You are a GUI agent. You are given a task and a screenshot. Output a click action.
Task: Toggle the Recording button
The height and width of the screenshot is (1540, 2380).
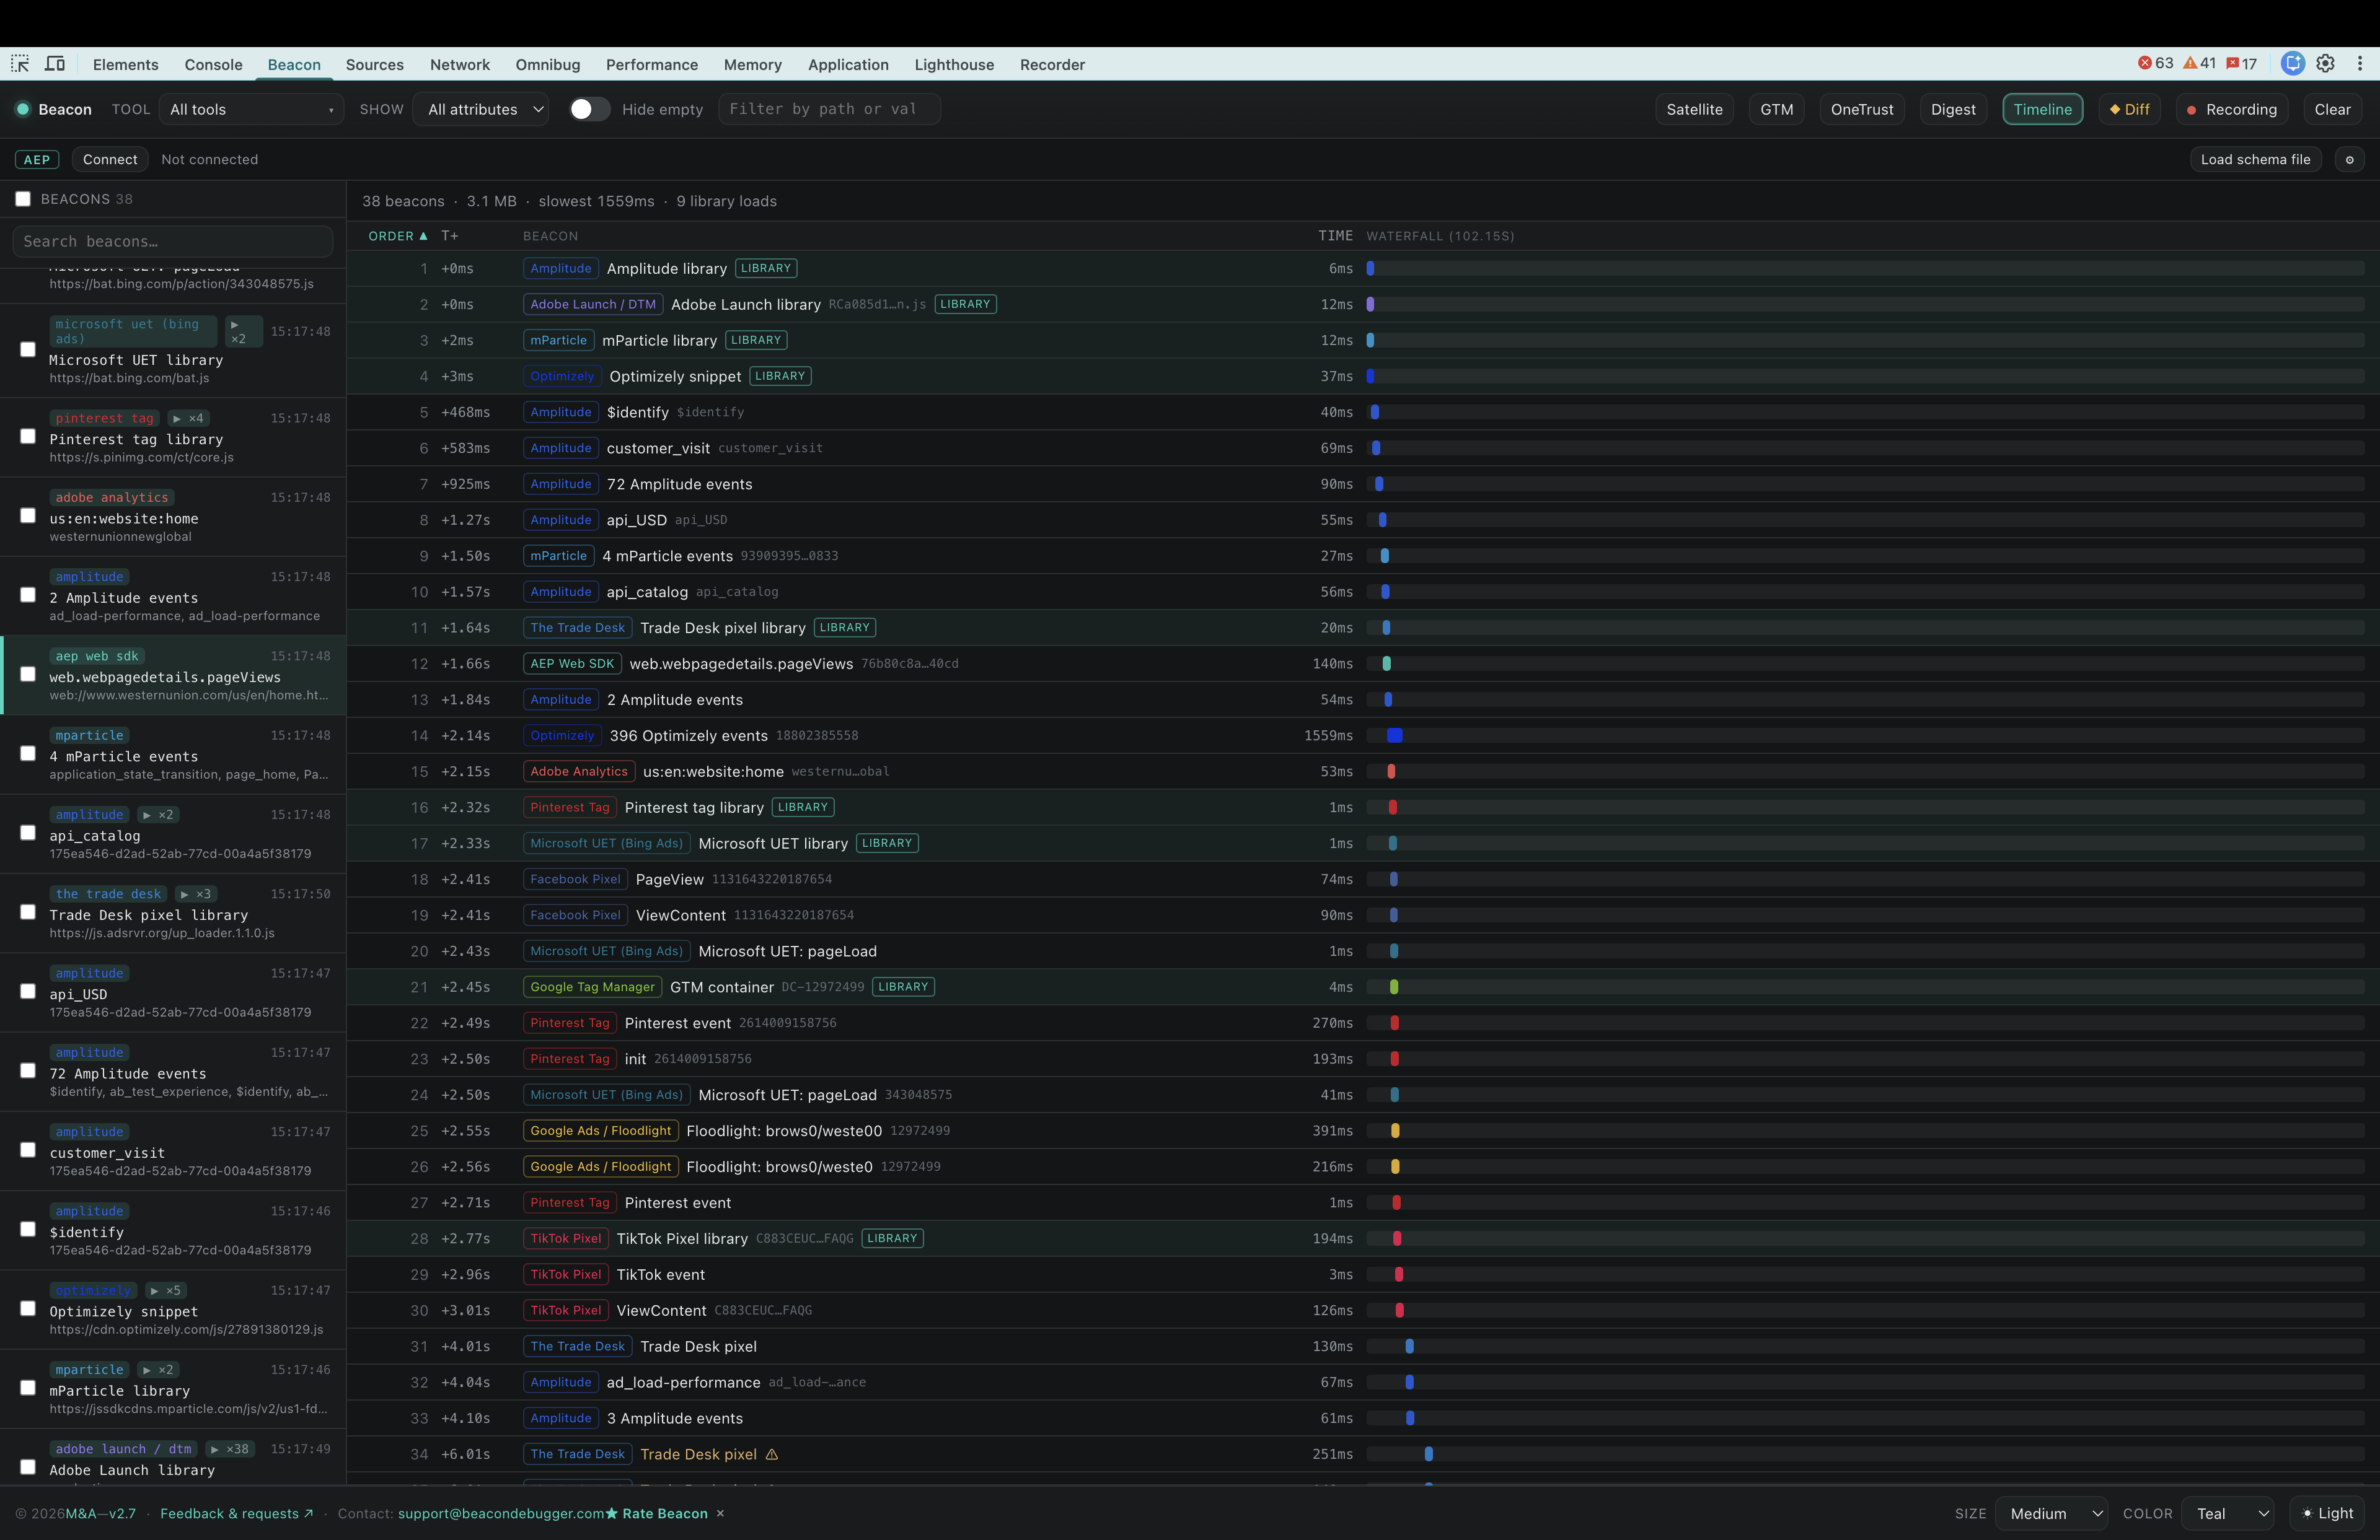click(2232, 109)
